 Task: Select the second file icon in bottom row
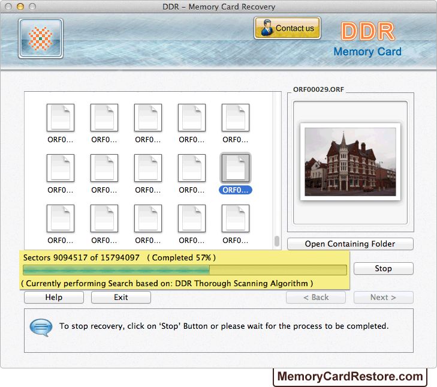[104, 218]
